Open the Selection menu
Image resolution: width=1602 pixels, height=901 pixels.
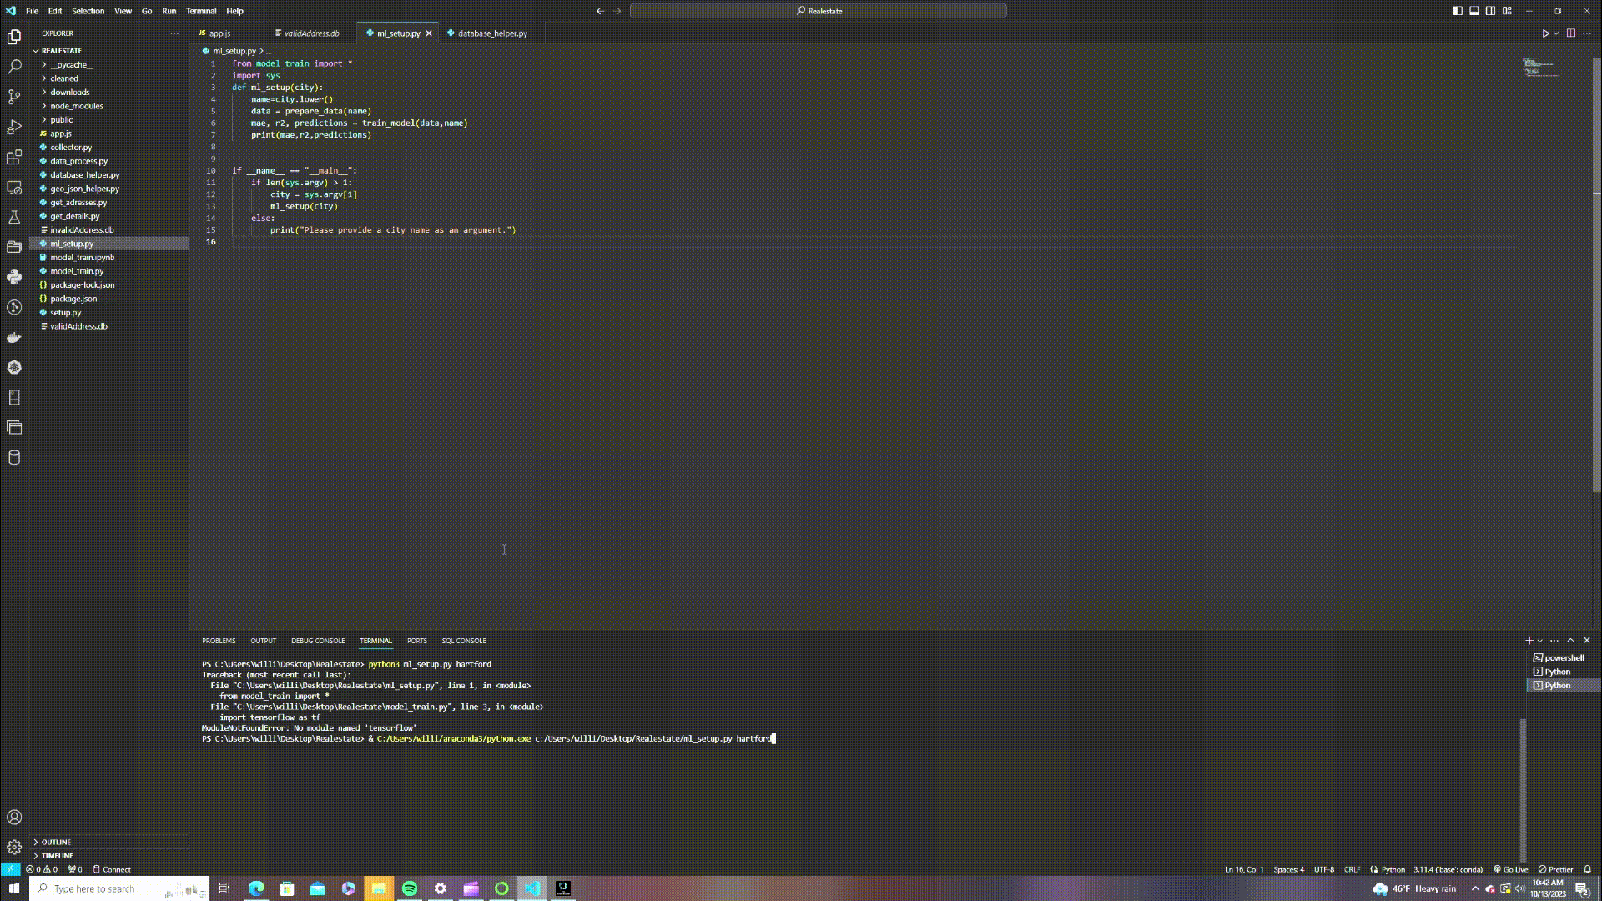pos(88,11)
